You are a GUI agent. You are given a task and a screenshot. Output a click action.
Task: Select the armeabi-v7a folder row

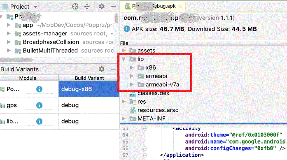coord(162,84)
